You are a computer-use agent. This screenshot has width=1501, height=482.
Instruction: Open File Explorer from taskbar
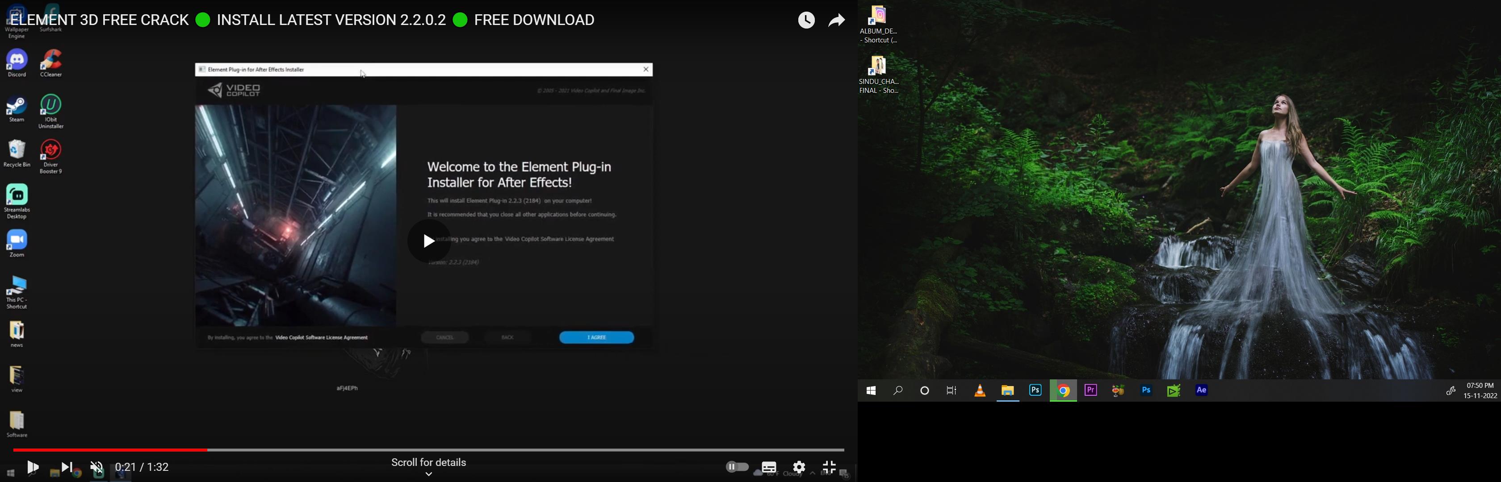1007,391
